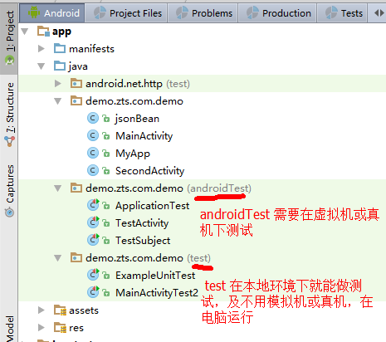Collapse demo.zts.com.demo androidTest package
This screenshot has height=342, width=386.
tap(58, 188)
